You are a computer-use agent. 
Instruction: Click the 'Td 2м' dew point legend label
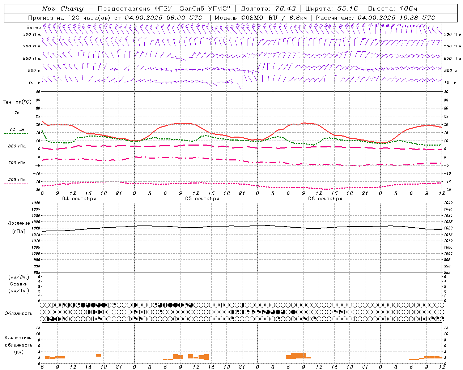click(x=17, y=129)
